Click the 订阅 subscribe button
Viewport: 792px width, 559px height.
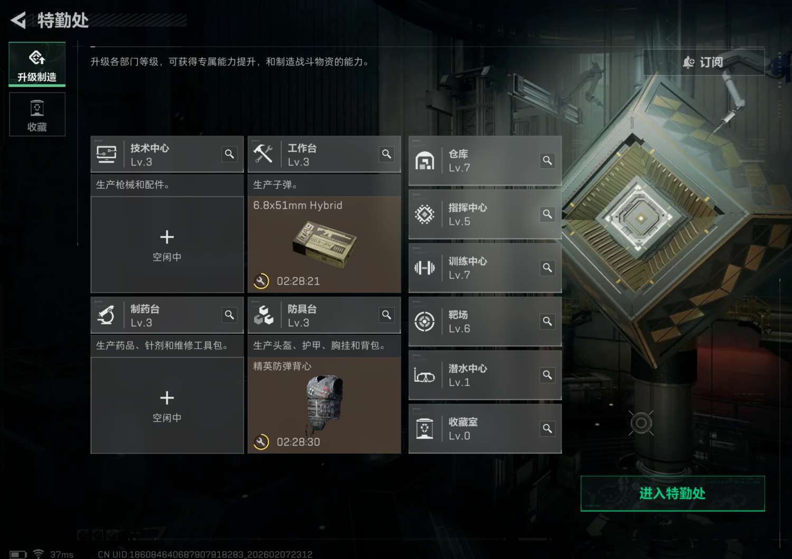click(x=703, y=62)
